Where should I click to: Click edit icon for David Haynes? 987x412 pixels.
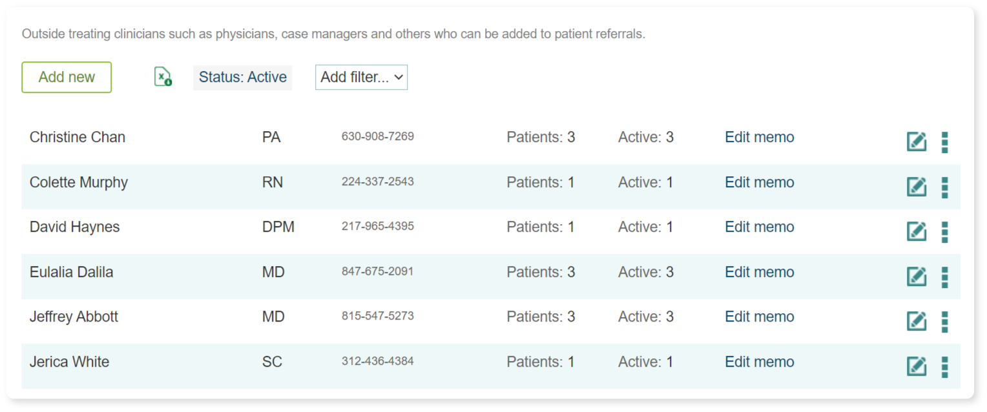[x=916, y=231]
